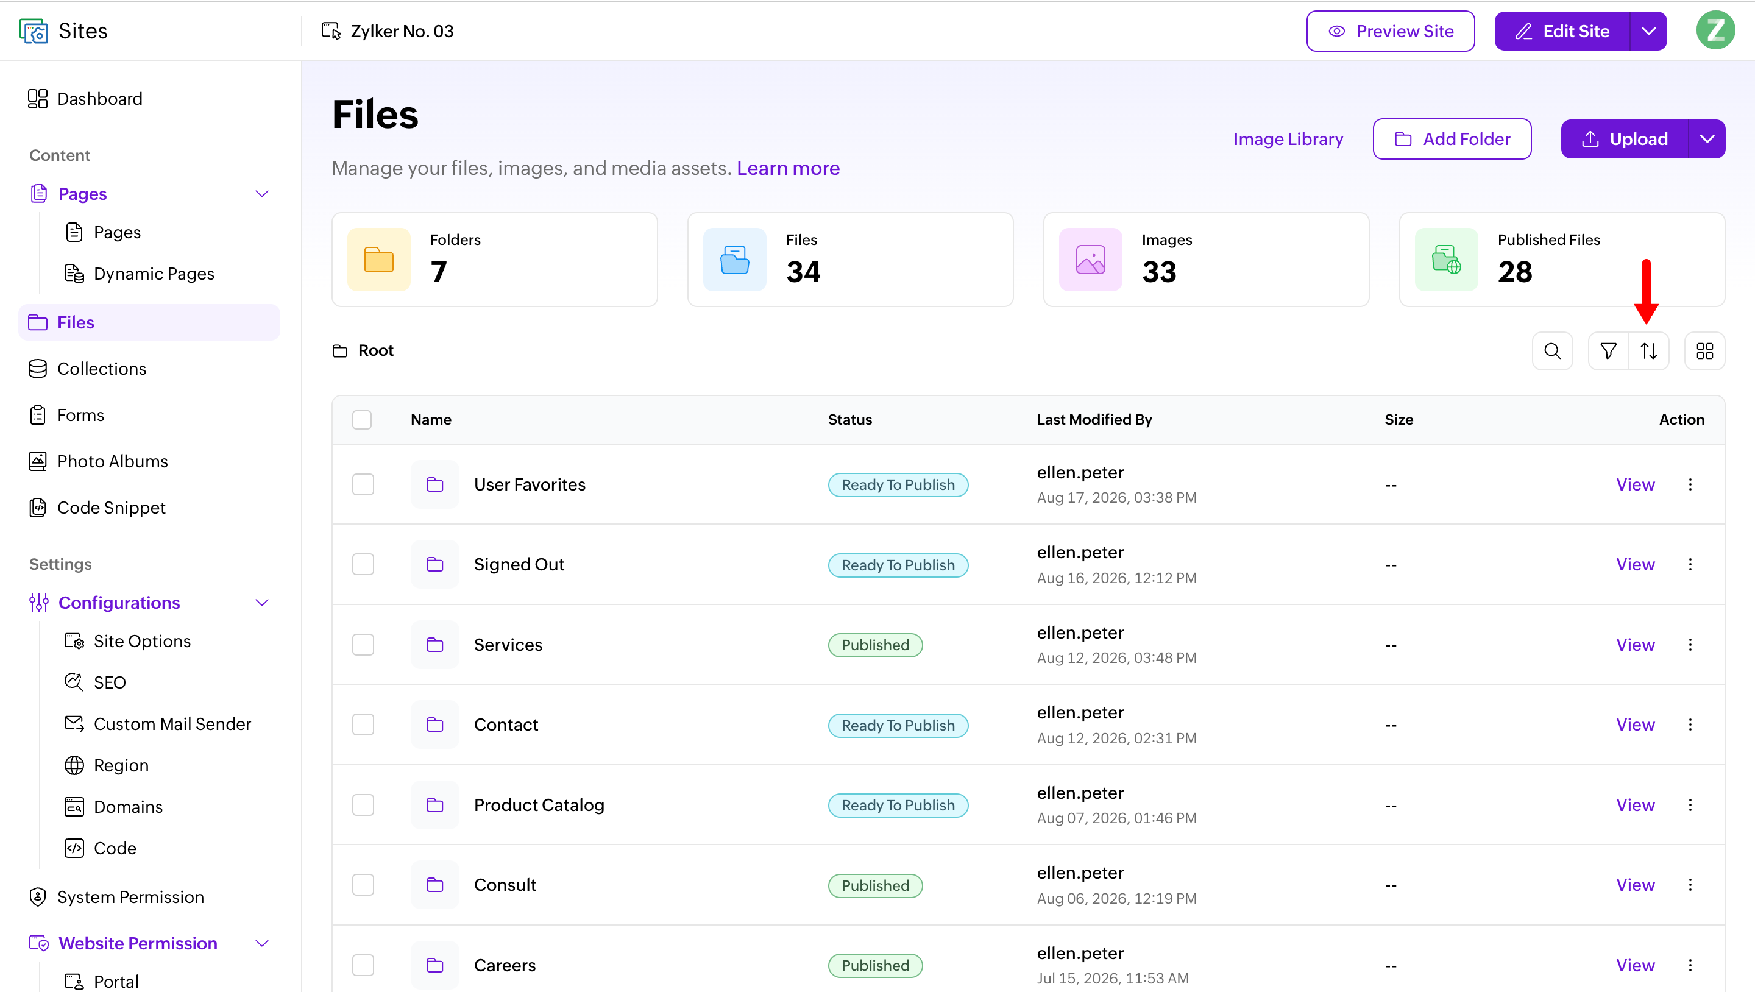Check the Contact row checkbox

click(x=363, y=725)
